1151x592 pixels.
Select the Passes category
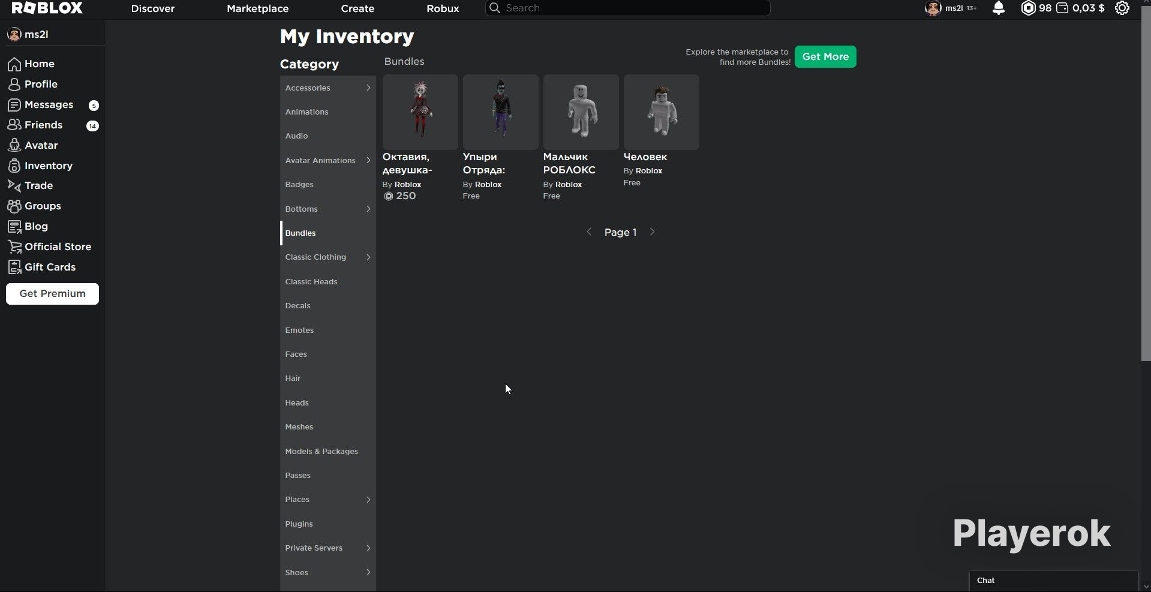click(328, 476)
